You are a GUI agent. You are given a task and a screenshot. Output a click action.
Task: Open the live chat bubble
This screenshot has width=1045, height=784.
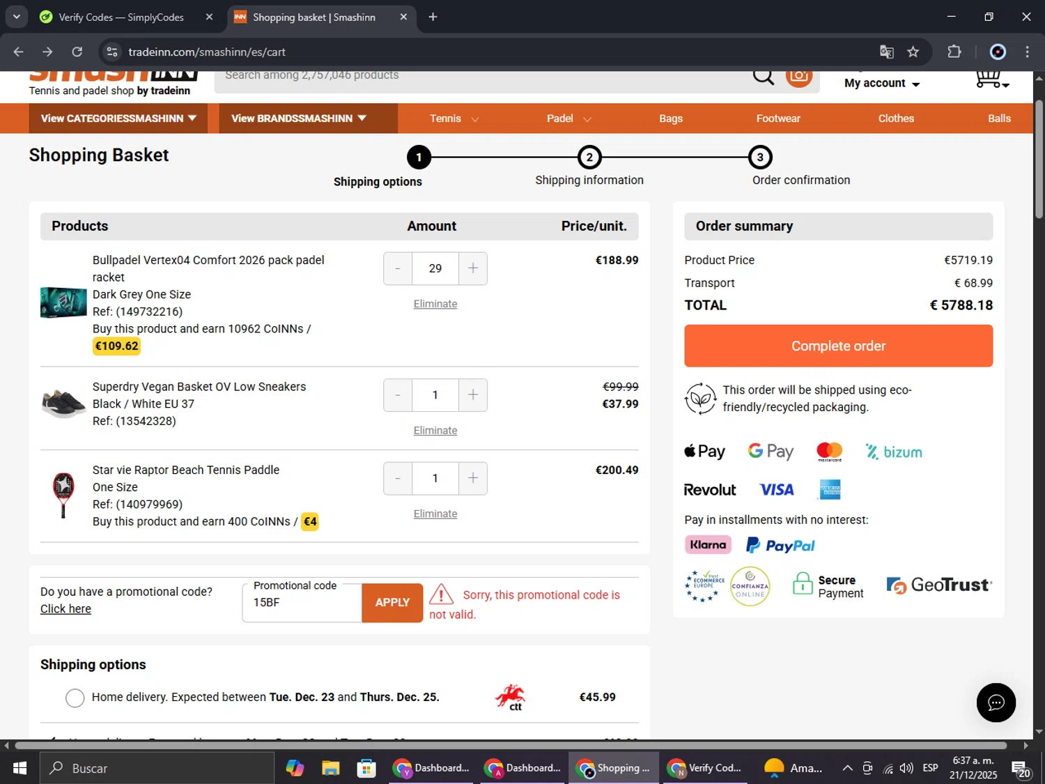996,702
